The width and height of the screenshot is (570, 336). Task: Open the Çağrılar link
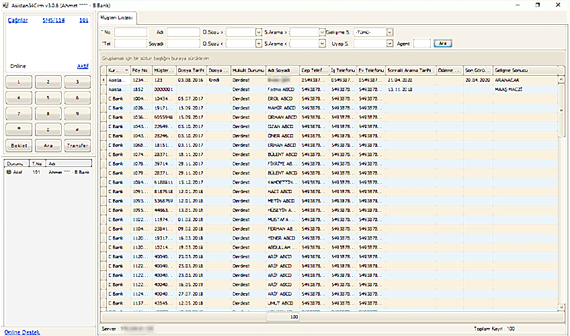17,21
